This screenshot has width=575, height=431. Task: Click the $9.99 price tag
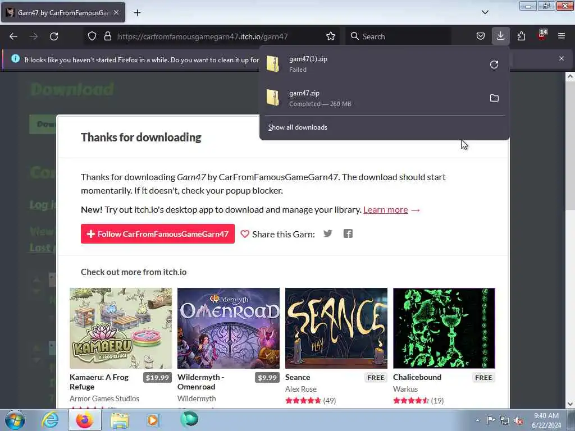267,378
